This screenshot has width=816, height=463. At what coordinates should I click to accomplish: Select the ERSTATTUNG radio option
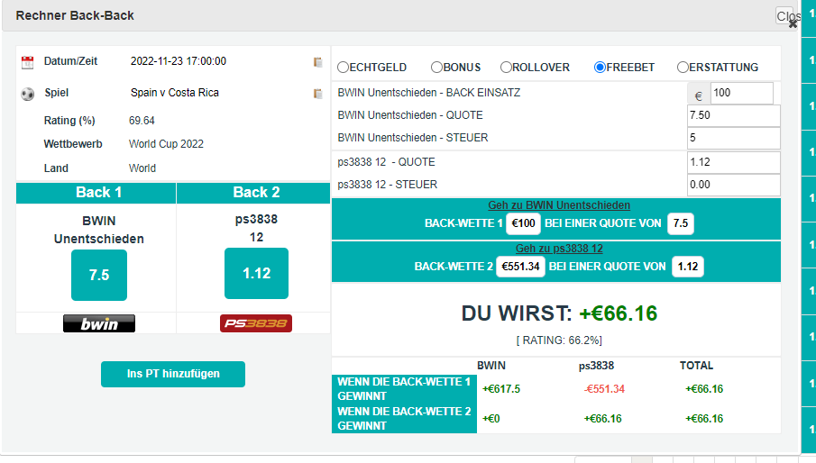683,67
